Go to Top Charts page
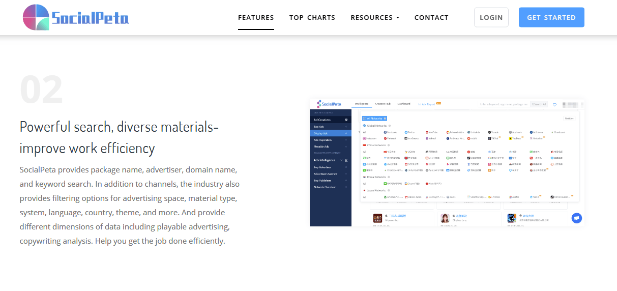 [312, 17]
